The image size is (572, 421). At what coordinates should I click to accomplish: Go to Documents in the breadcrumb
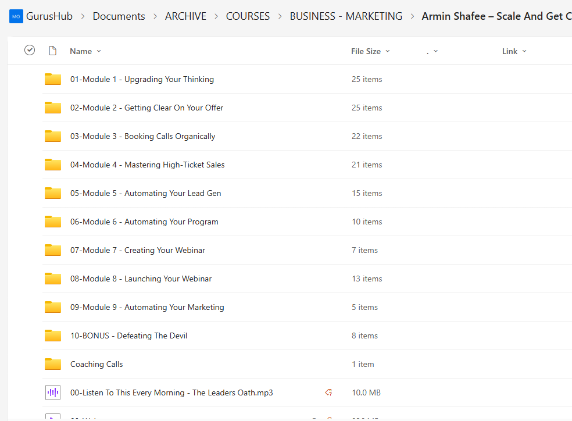119,16
